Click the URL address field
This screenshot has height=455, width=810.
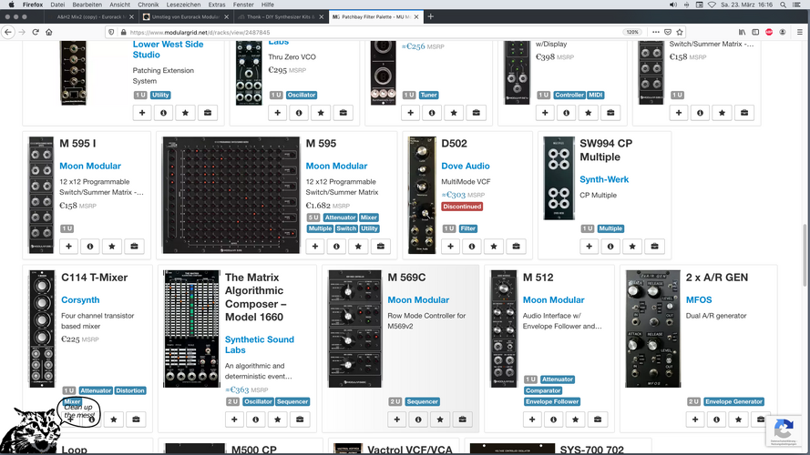coord(372,32)
